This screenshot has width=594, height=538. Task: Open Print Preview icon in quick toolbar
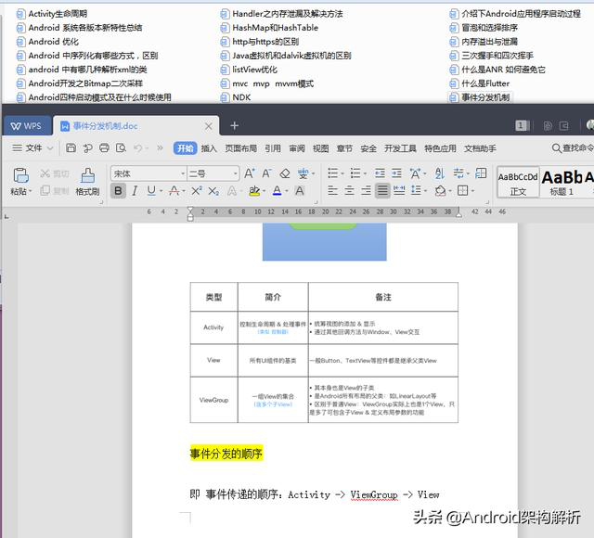[121, 148]
